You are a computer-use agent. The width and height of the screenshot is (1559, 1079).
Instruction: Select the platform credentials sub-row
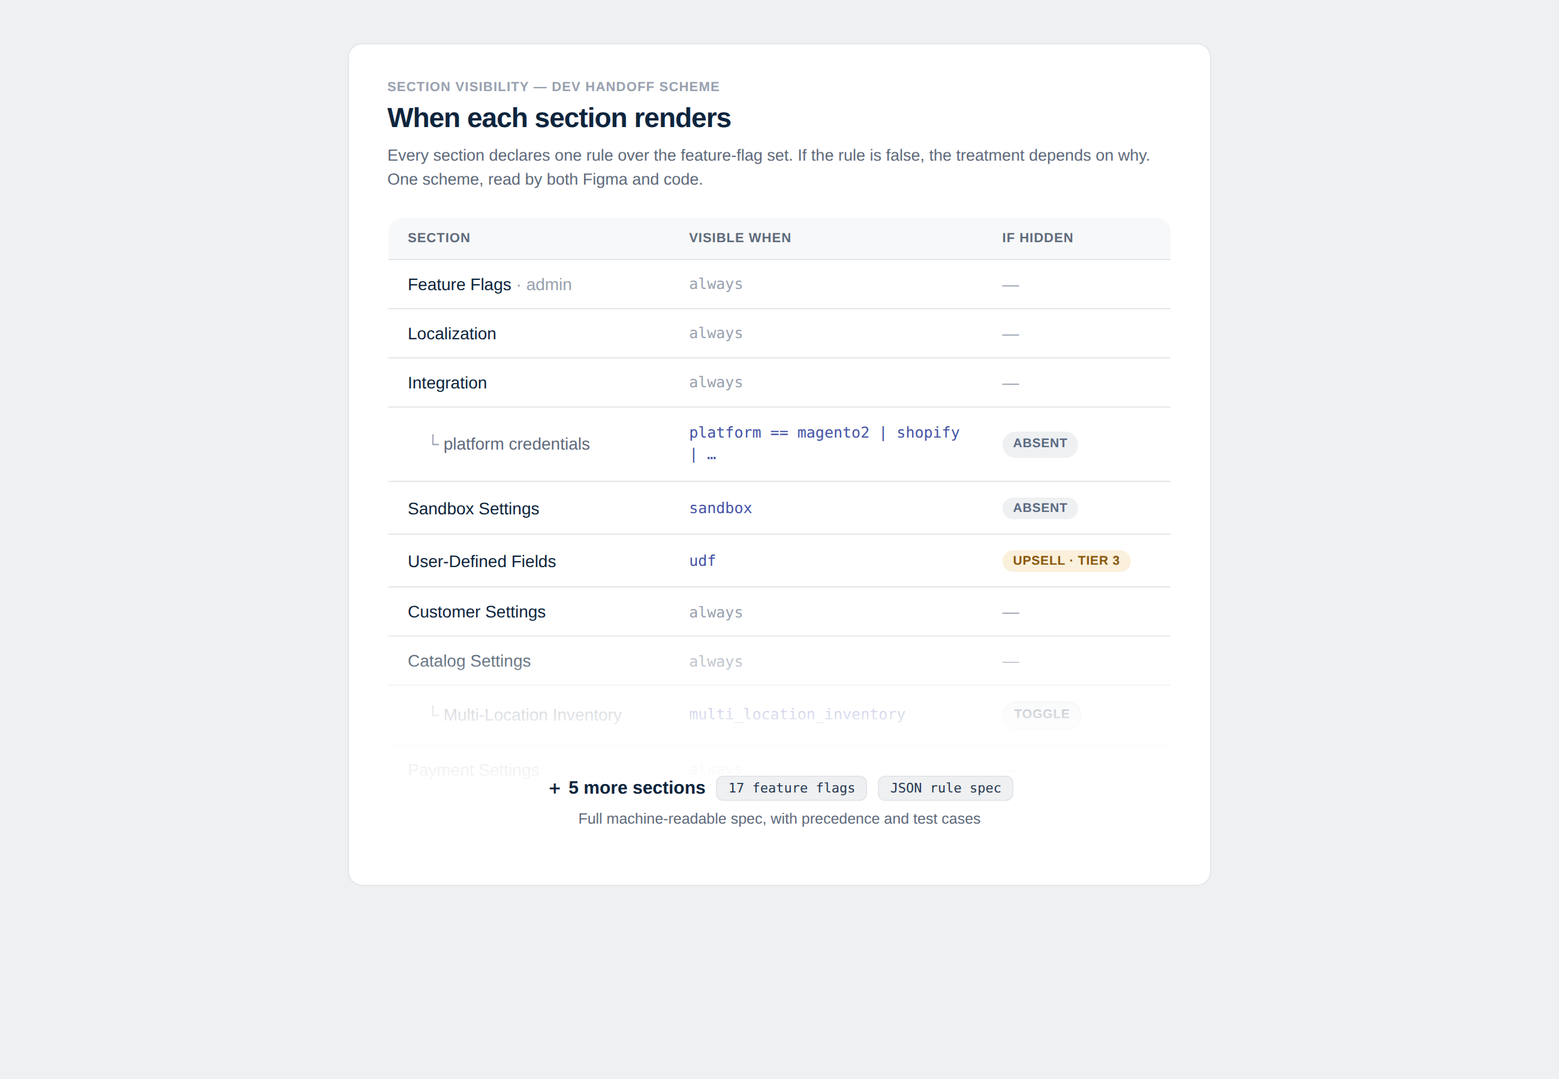pos(779,444)
